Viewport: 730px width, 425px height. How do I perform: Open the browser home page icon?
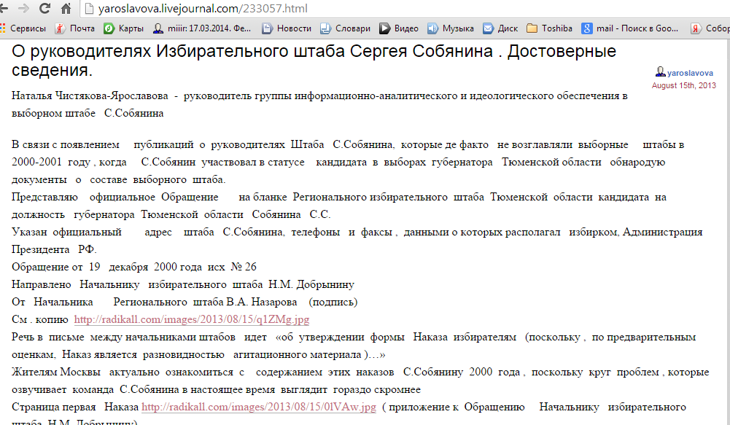[66, 8]
